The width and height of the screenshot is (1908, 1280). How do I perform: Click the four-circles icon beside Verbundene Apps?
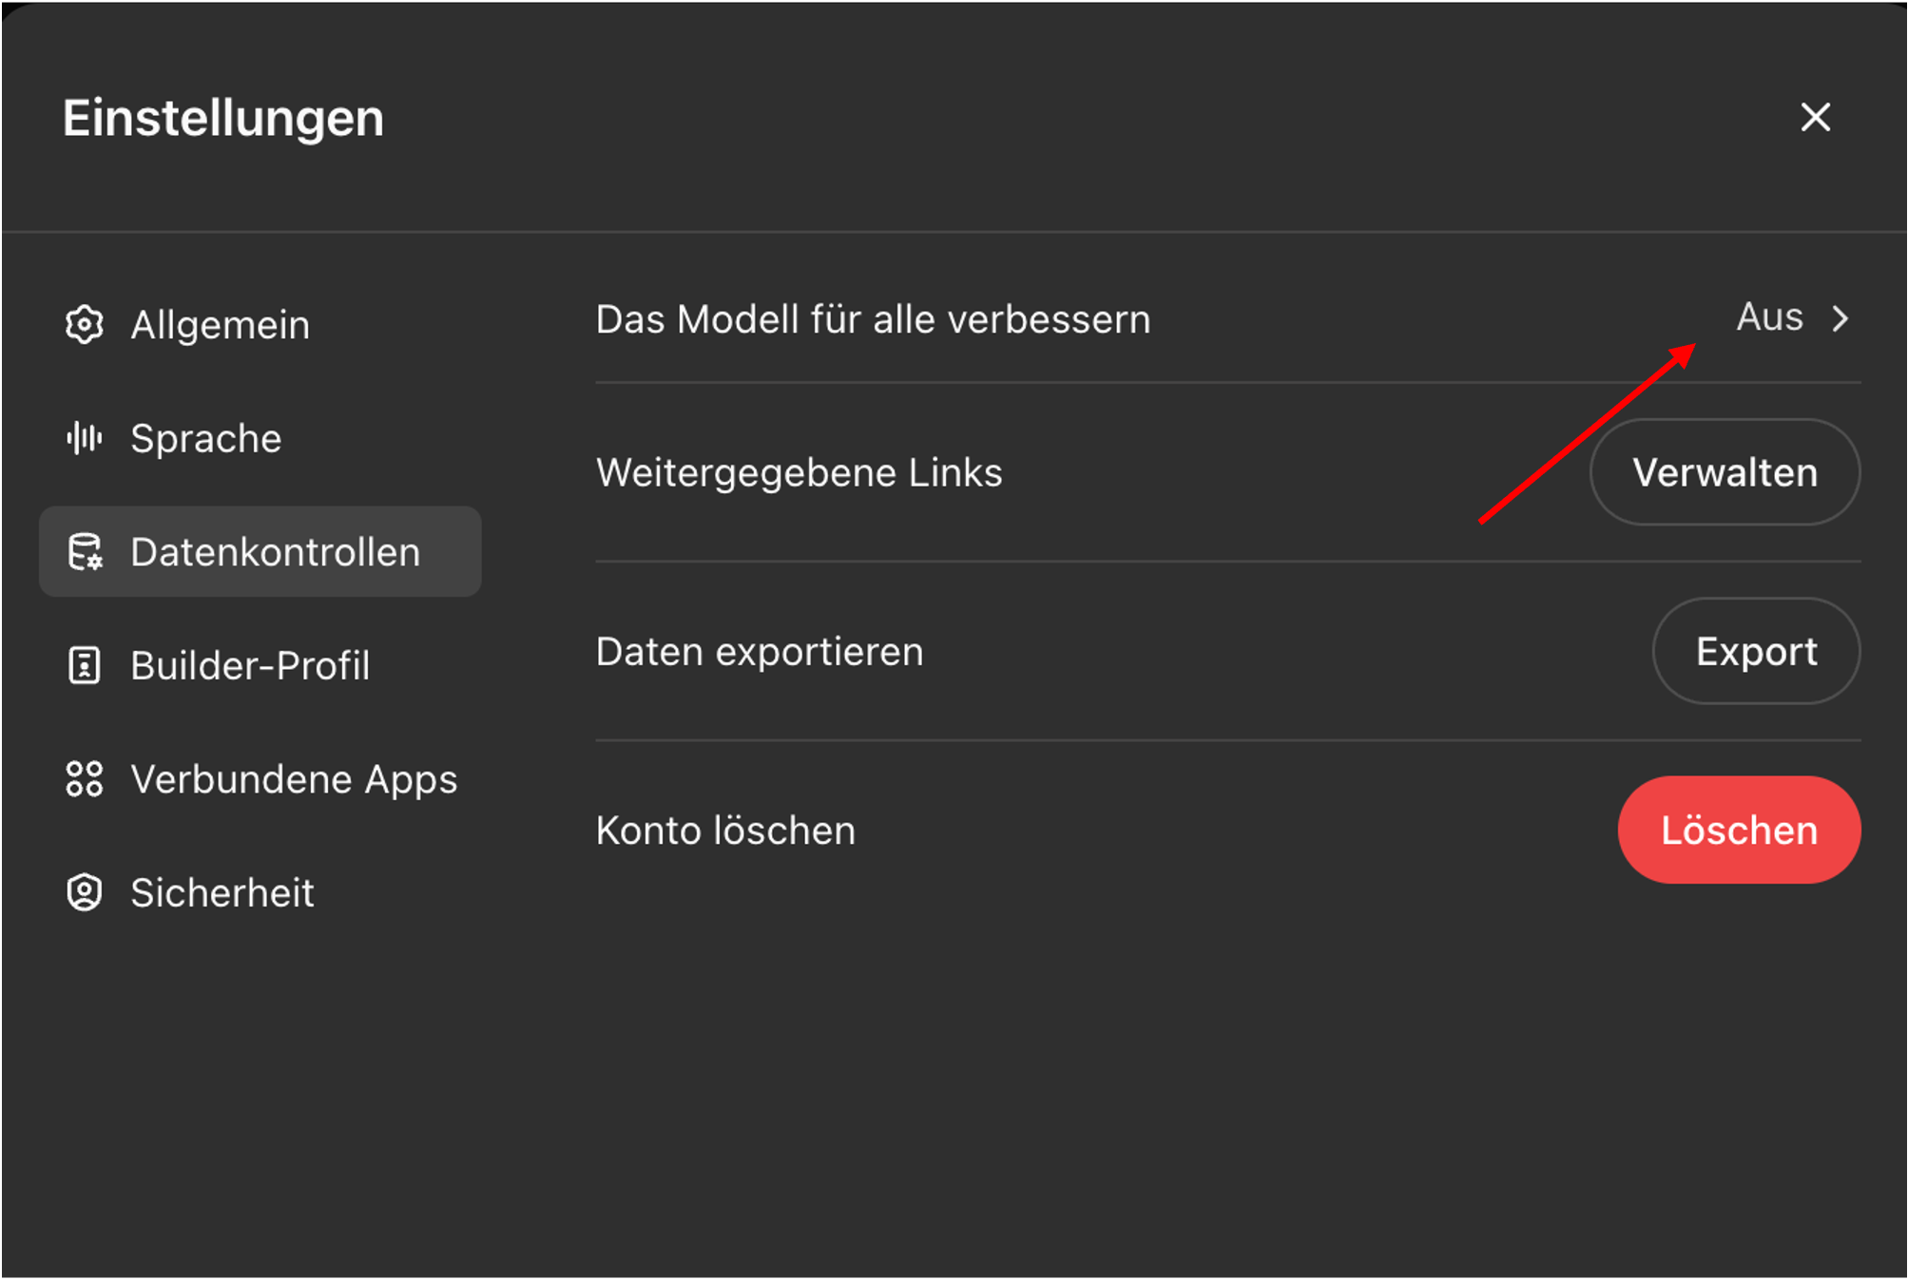(x=85, y=779)
